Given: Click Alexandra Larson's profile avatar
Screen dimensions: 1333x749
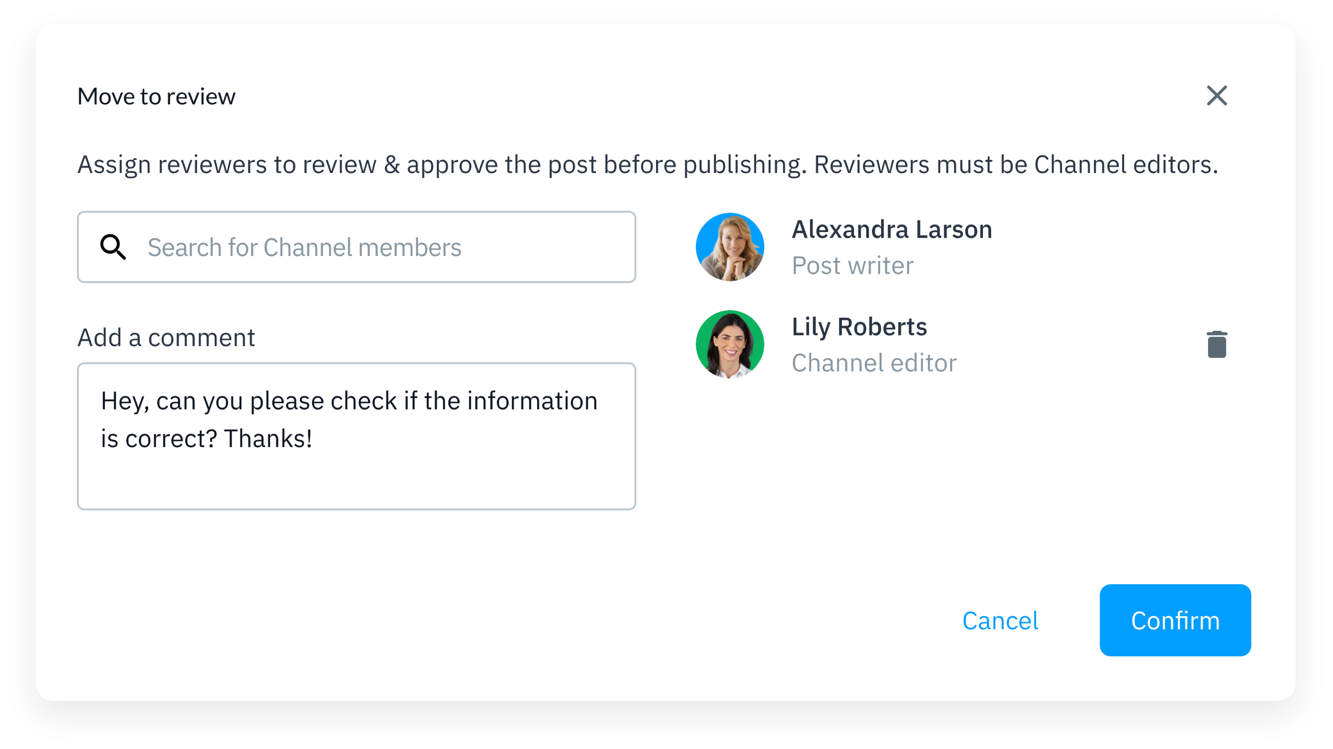Looking at the screenshot, I should click(x=729, y=247).
